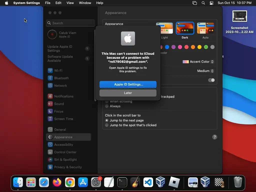Open the File menu
This screenshot has height=192, width=256.
point(48,3)
